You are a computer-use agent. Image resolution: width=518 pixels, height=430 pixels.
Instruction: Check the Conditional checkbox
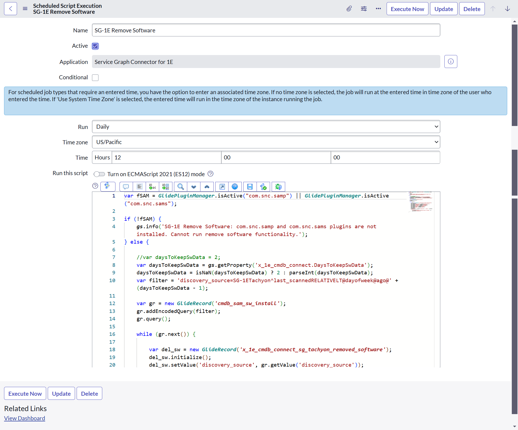95,78
